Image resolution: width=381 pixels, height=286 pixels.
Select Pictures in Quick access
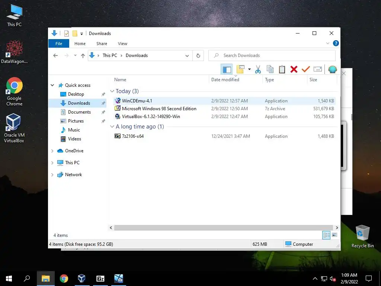(76, 121)
